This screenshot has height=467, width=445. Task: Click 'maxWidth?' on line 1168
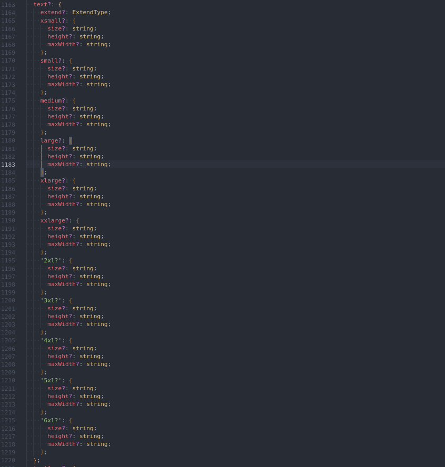click(64, 44)
